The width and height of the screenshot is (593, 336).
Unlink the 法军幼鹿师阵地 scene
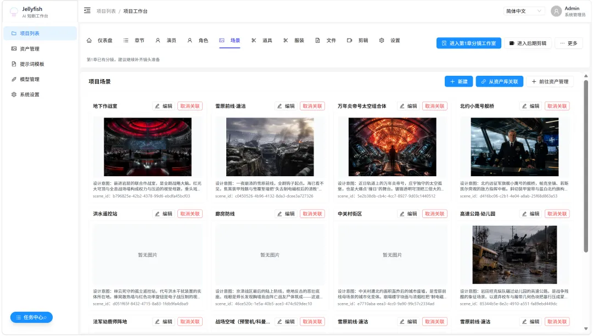pos(190,322)
